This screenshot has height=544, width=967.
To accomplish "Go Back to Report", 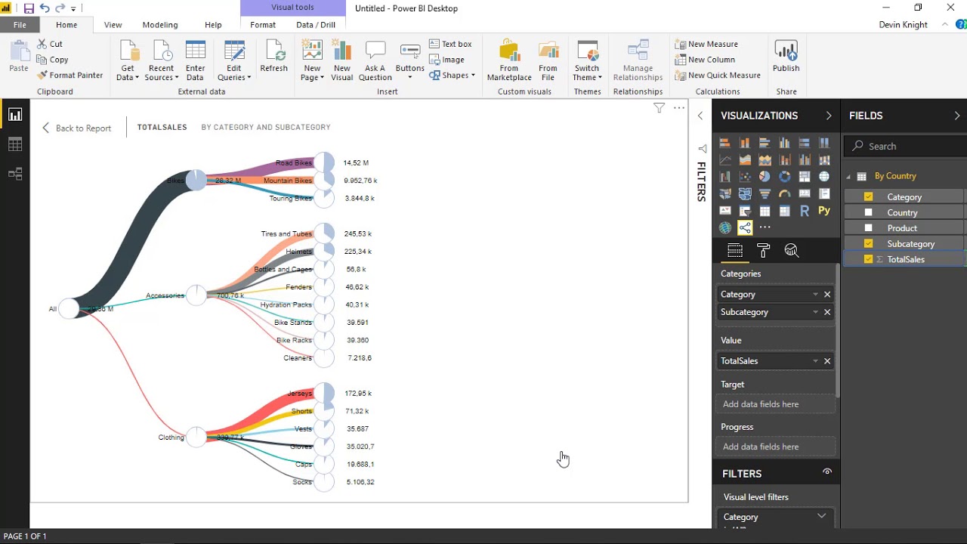I will pyautogui.click(x=76, y=128).
